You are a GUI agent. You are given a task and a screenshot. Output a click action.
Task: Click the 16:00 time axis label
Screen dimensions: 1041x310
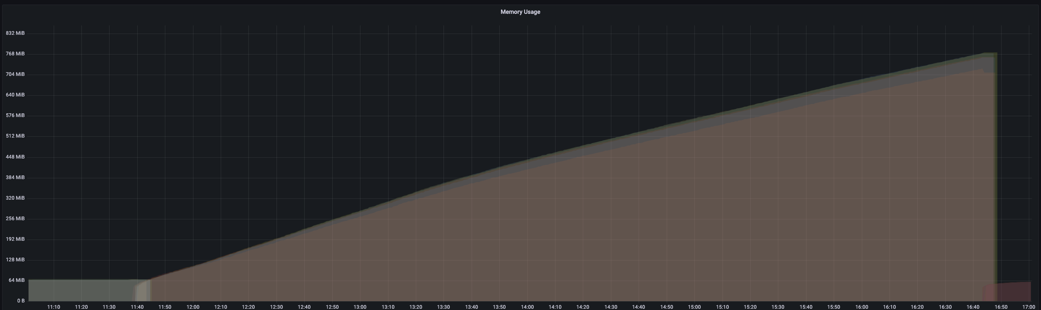pyautogui.click(x=862, y=307)
